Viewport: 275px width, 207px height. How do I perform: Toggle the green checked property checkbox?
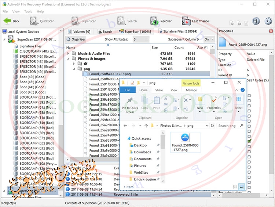click(x=249, y=141)
